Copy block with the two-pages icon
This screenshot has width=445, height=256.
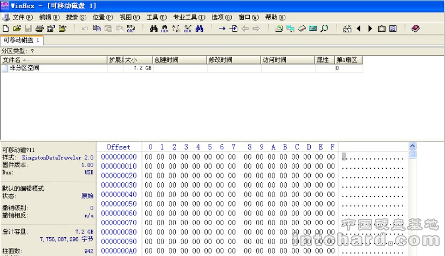coord(97,29)
